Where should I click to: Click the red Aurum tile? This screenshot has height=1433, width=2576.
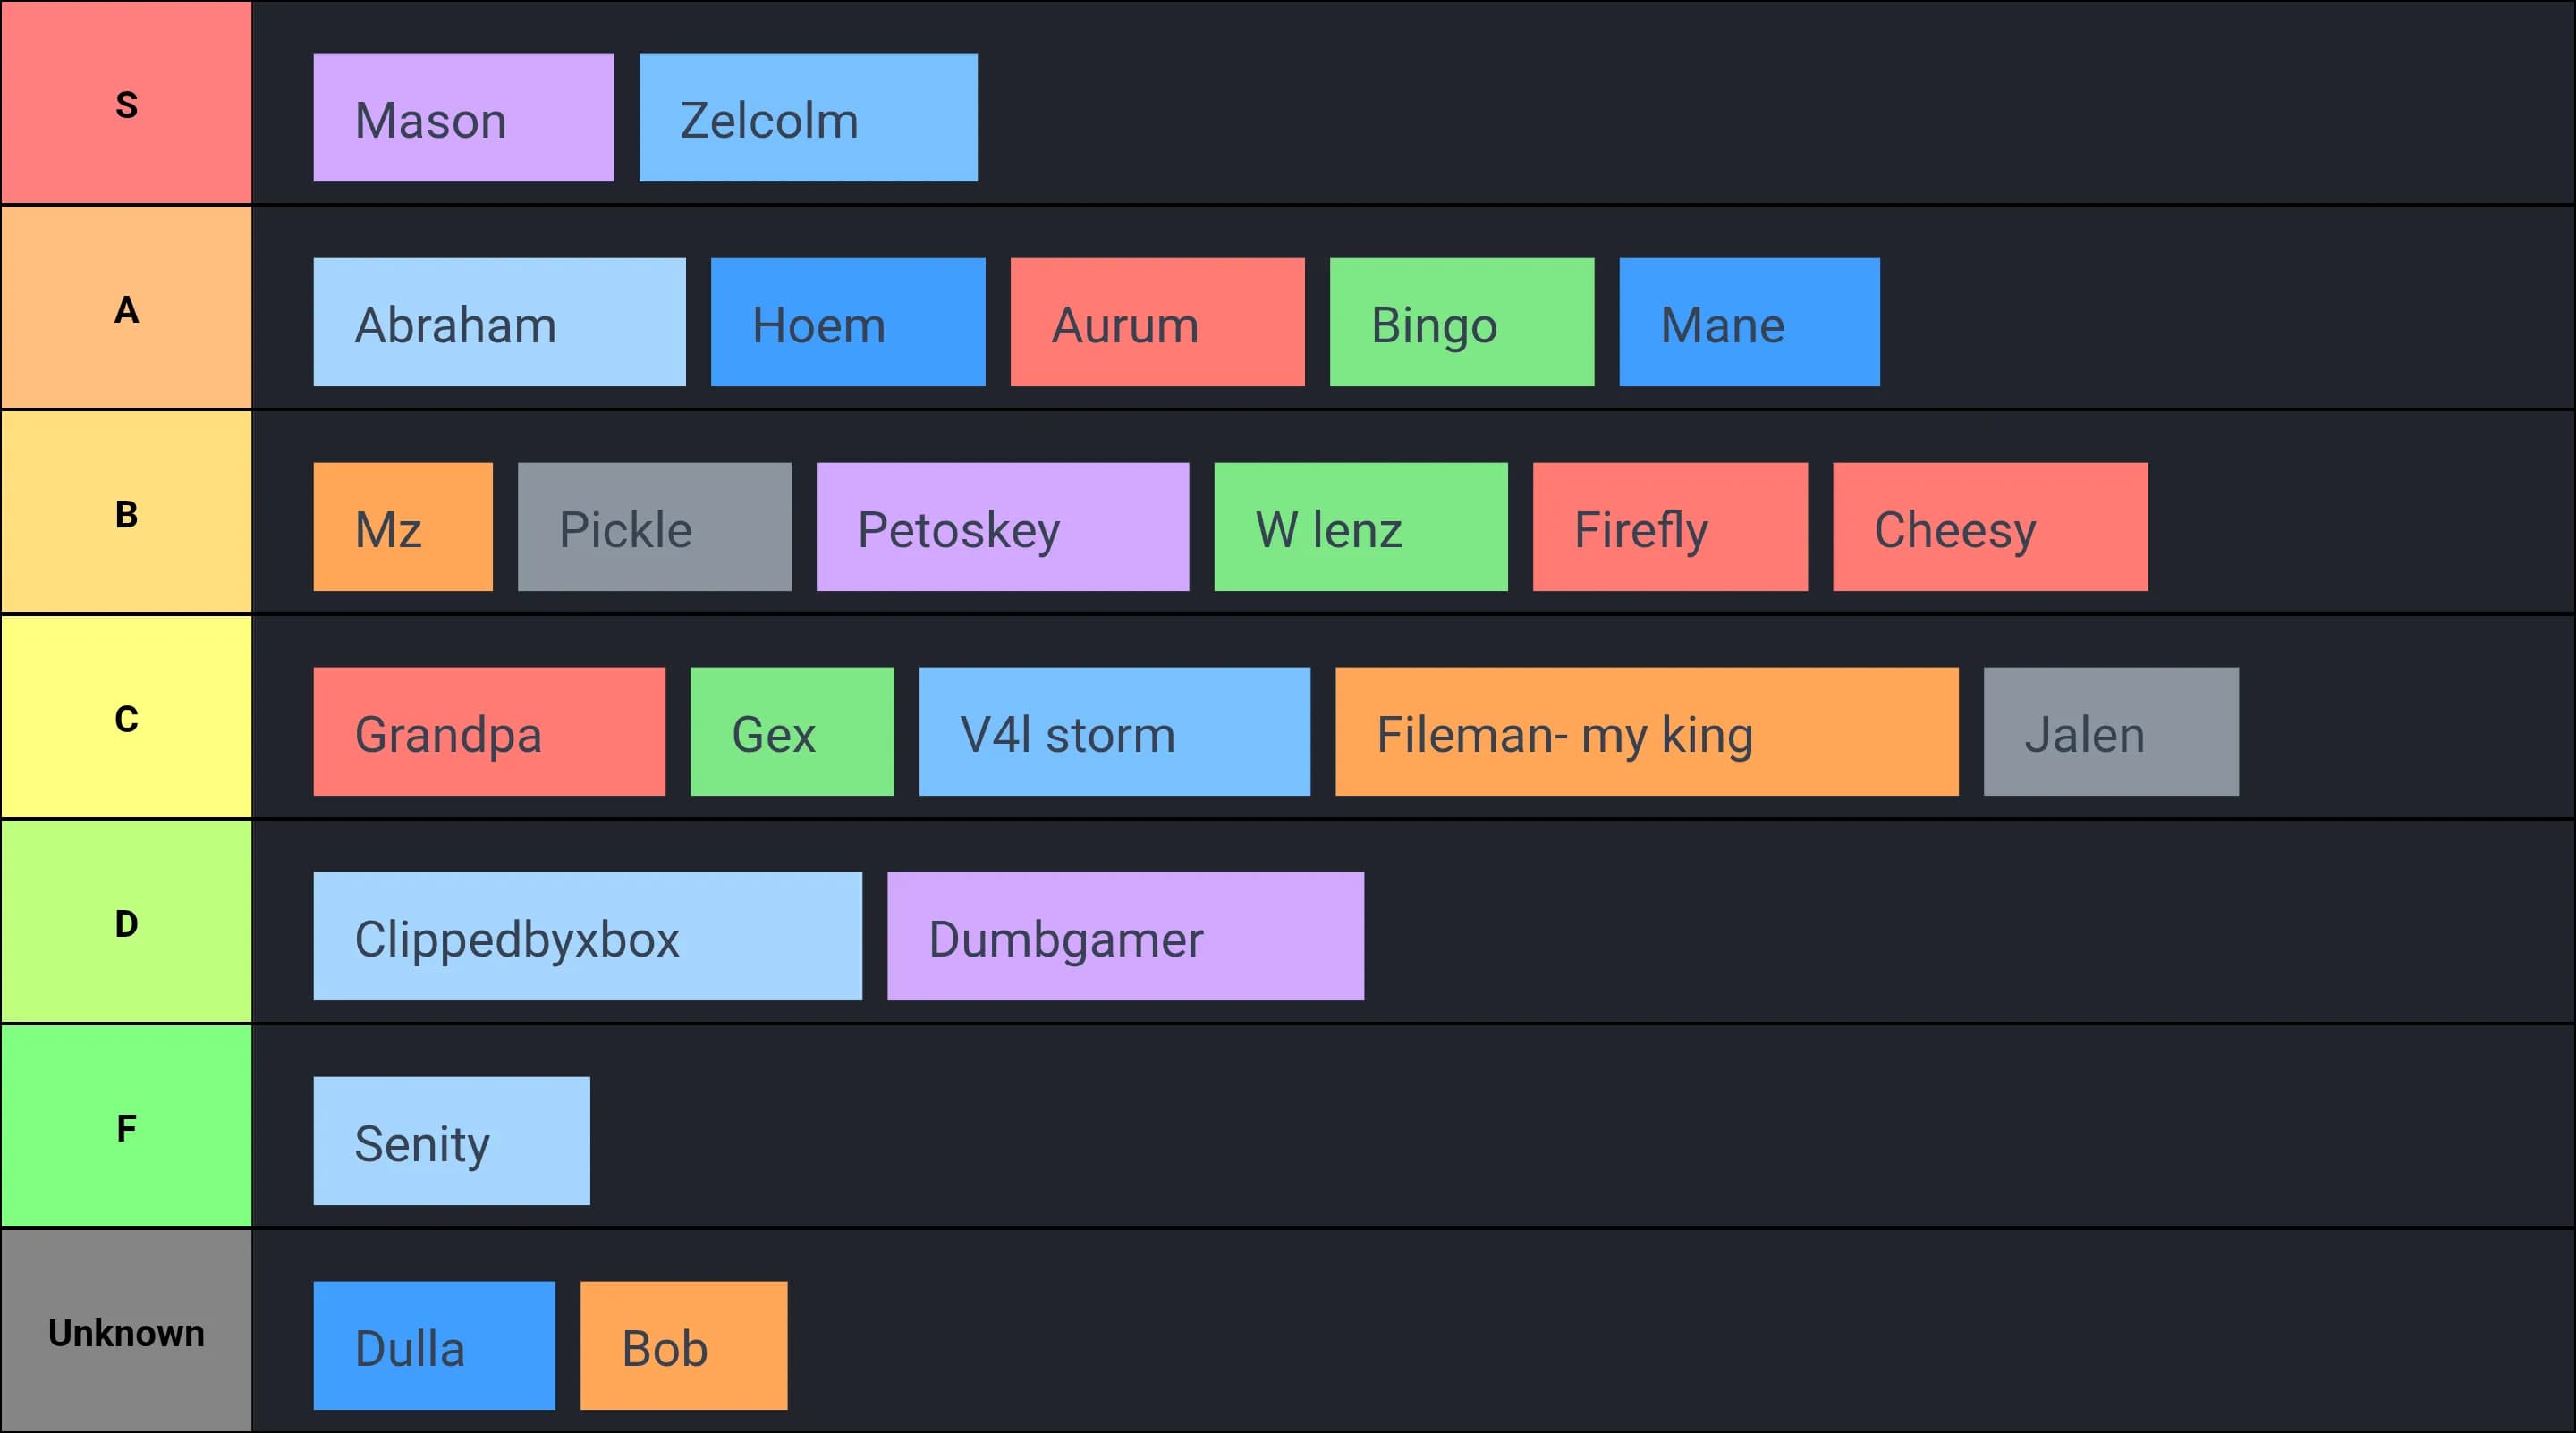tap(1157, 323)
